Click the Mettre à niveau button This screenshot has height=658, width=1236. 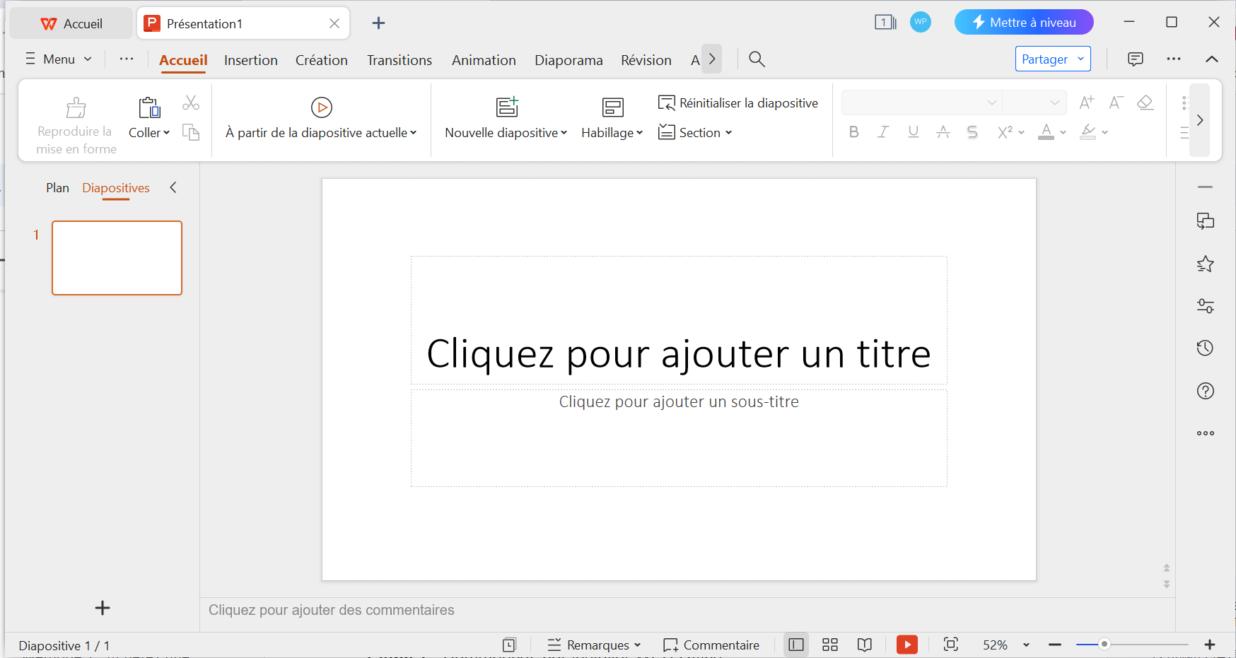(x=1023, y=23)
